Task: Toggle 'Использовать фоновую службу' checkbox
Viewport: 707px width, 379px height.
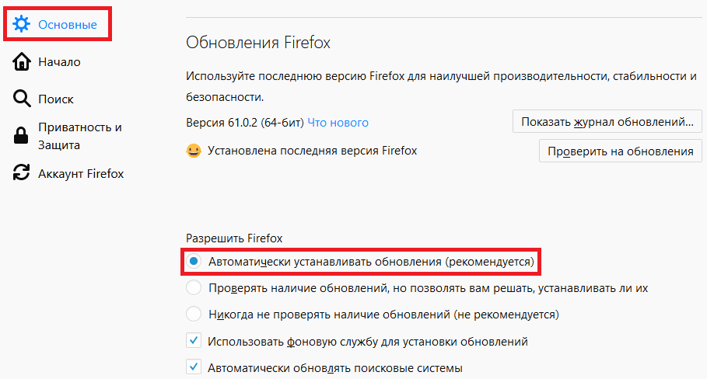Action: click(x=194, y=341)
